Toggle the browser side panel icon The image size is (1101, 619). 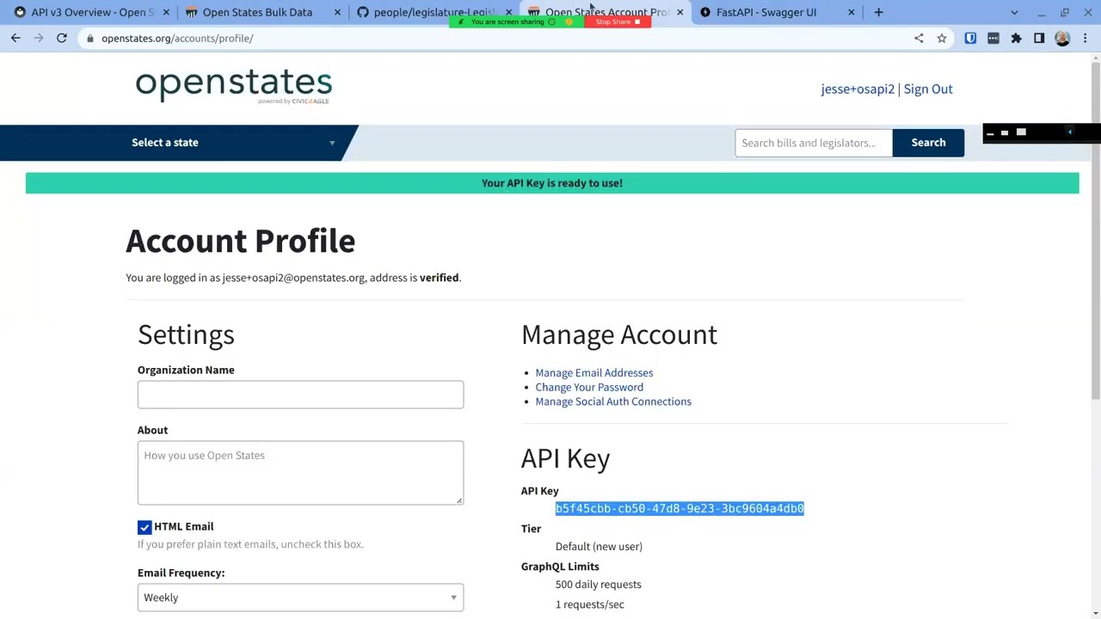[1039, 38]
